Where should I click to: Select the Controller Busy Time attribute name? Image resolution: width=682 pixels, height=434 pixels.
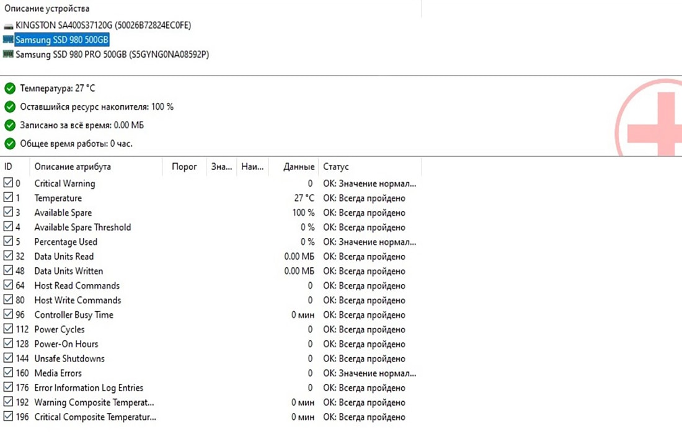point(74,315)
